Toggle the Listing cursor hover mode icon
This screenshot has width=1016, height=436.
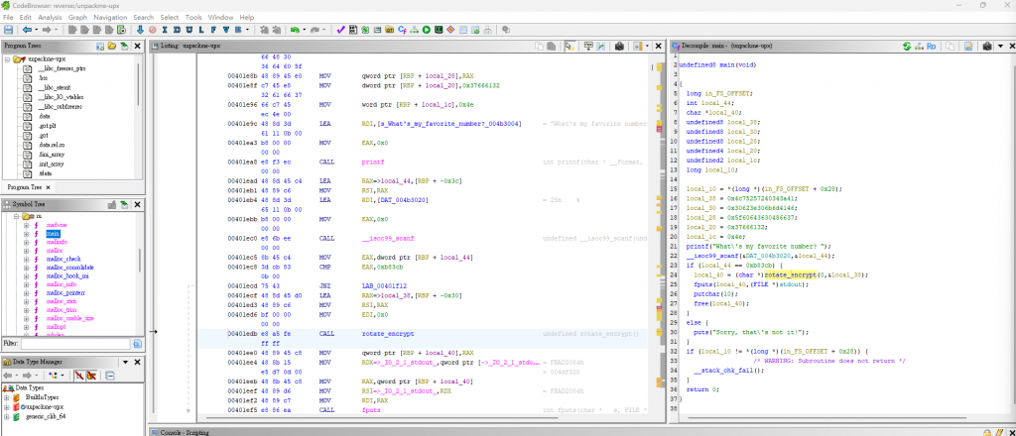click(568, 47)
